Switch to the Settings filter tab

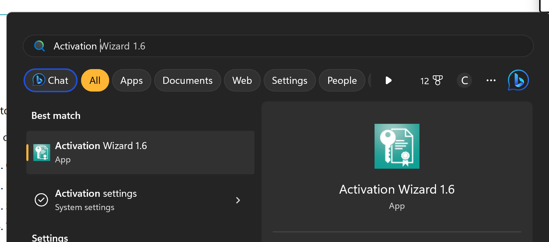(x=290, y=80)
